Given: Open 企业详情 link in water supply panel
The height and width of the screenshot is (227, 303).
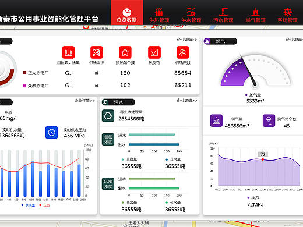Looking at the screenshot, I should pos(84,101).
